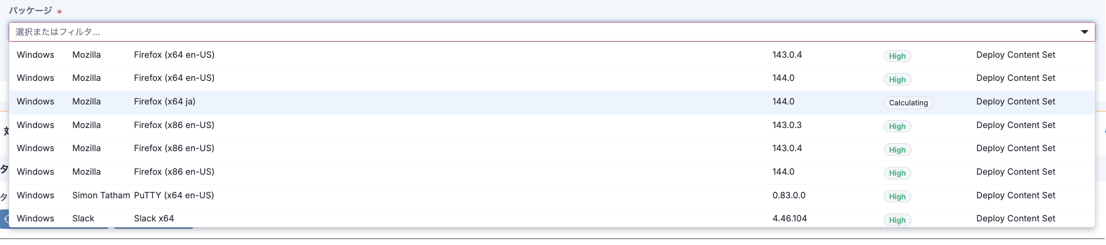The height and width of the screenshot is (245, 1106).
Task: Click version 4.46.104 on the Slack row
Action: (789, 219)
